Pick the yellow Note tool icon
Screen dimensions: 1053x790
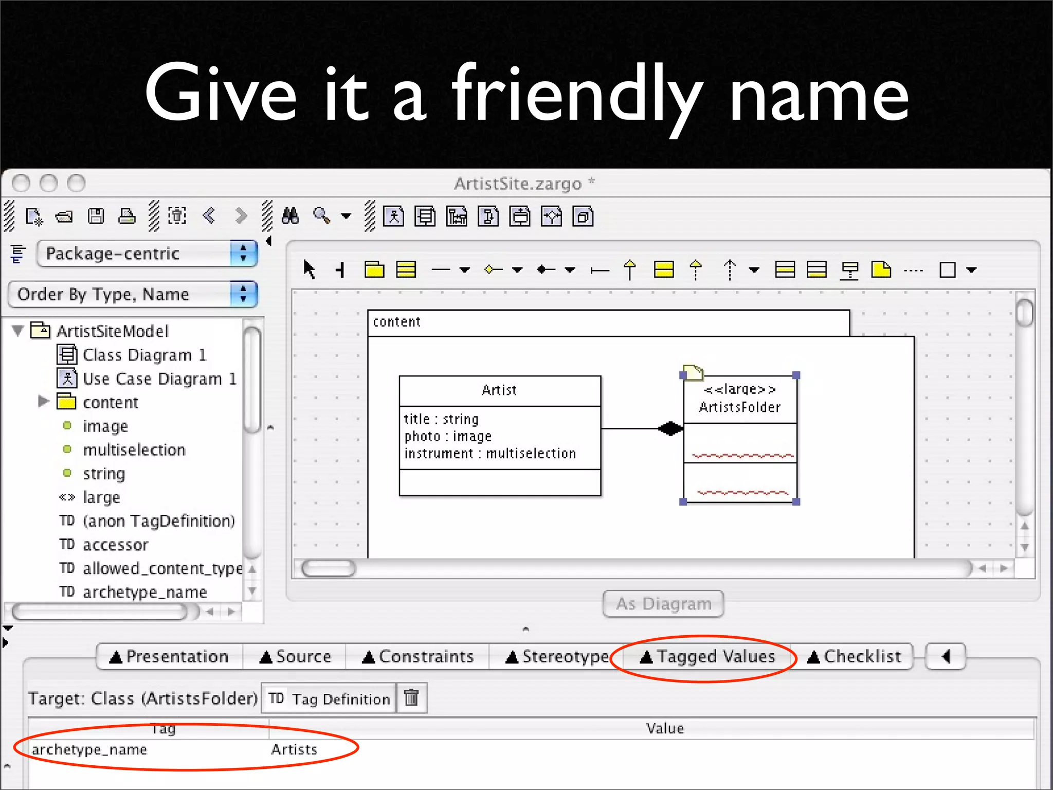click(881, 270)
